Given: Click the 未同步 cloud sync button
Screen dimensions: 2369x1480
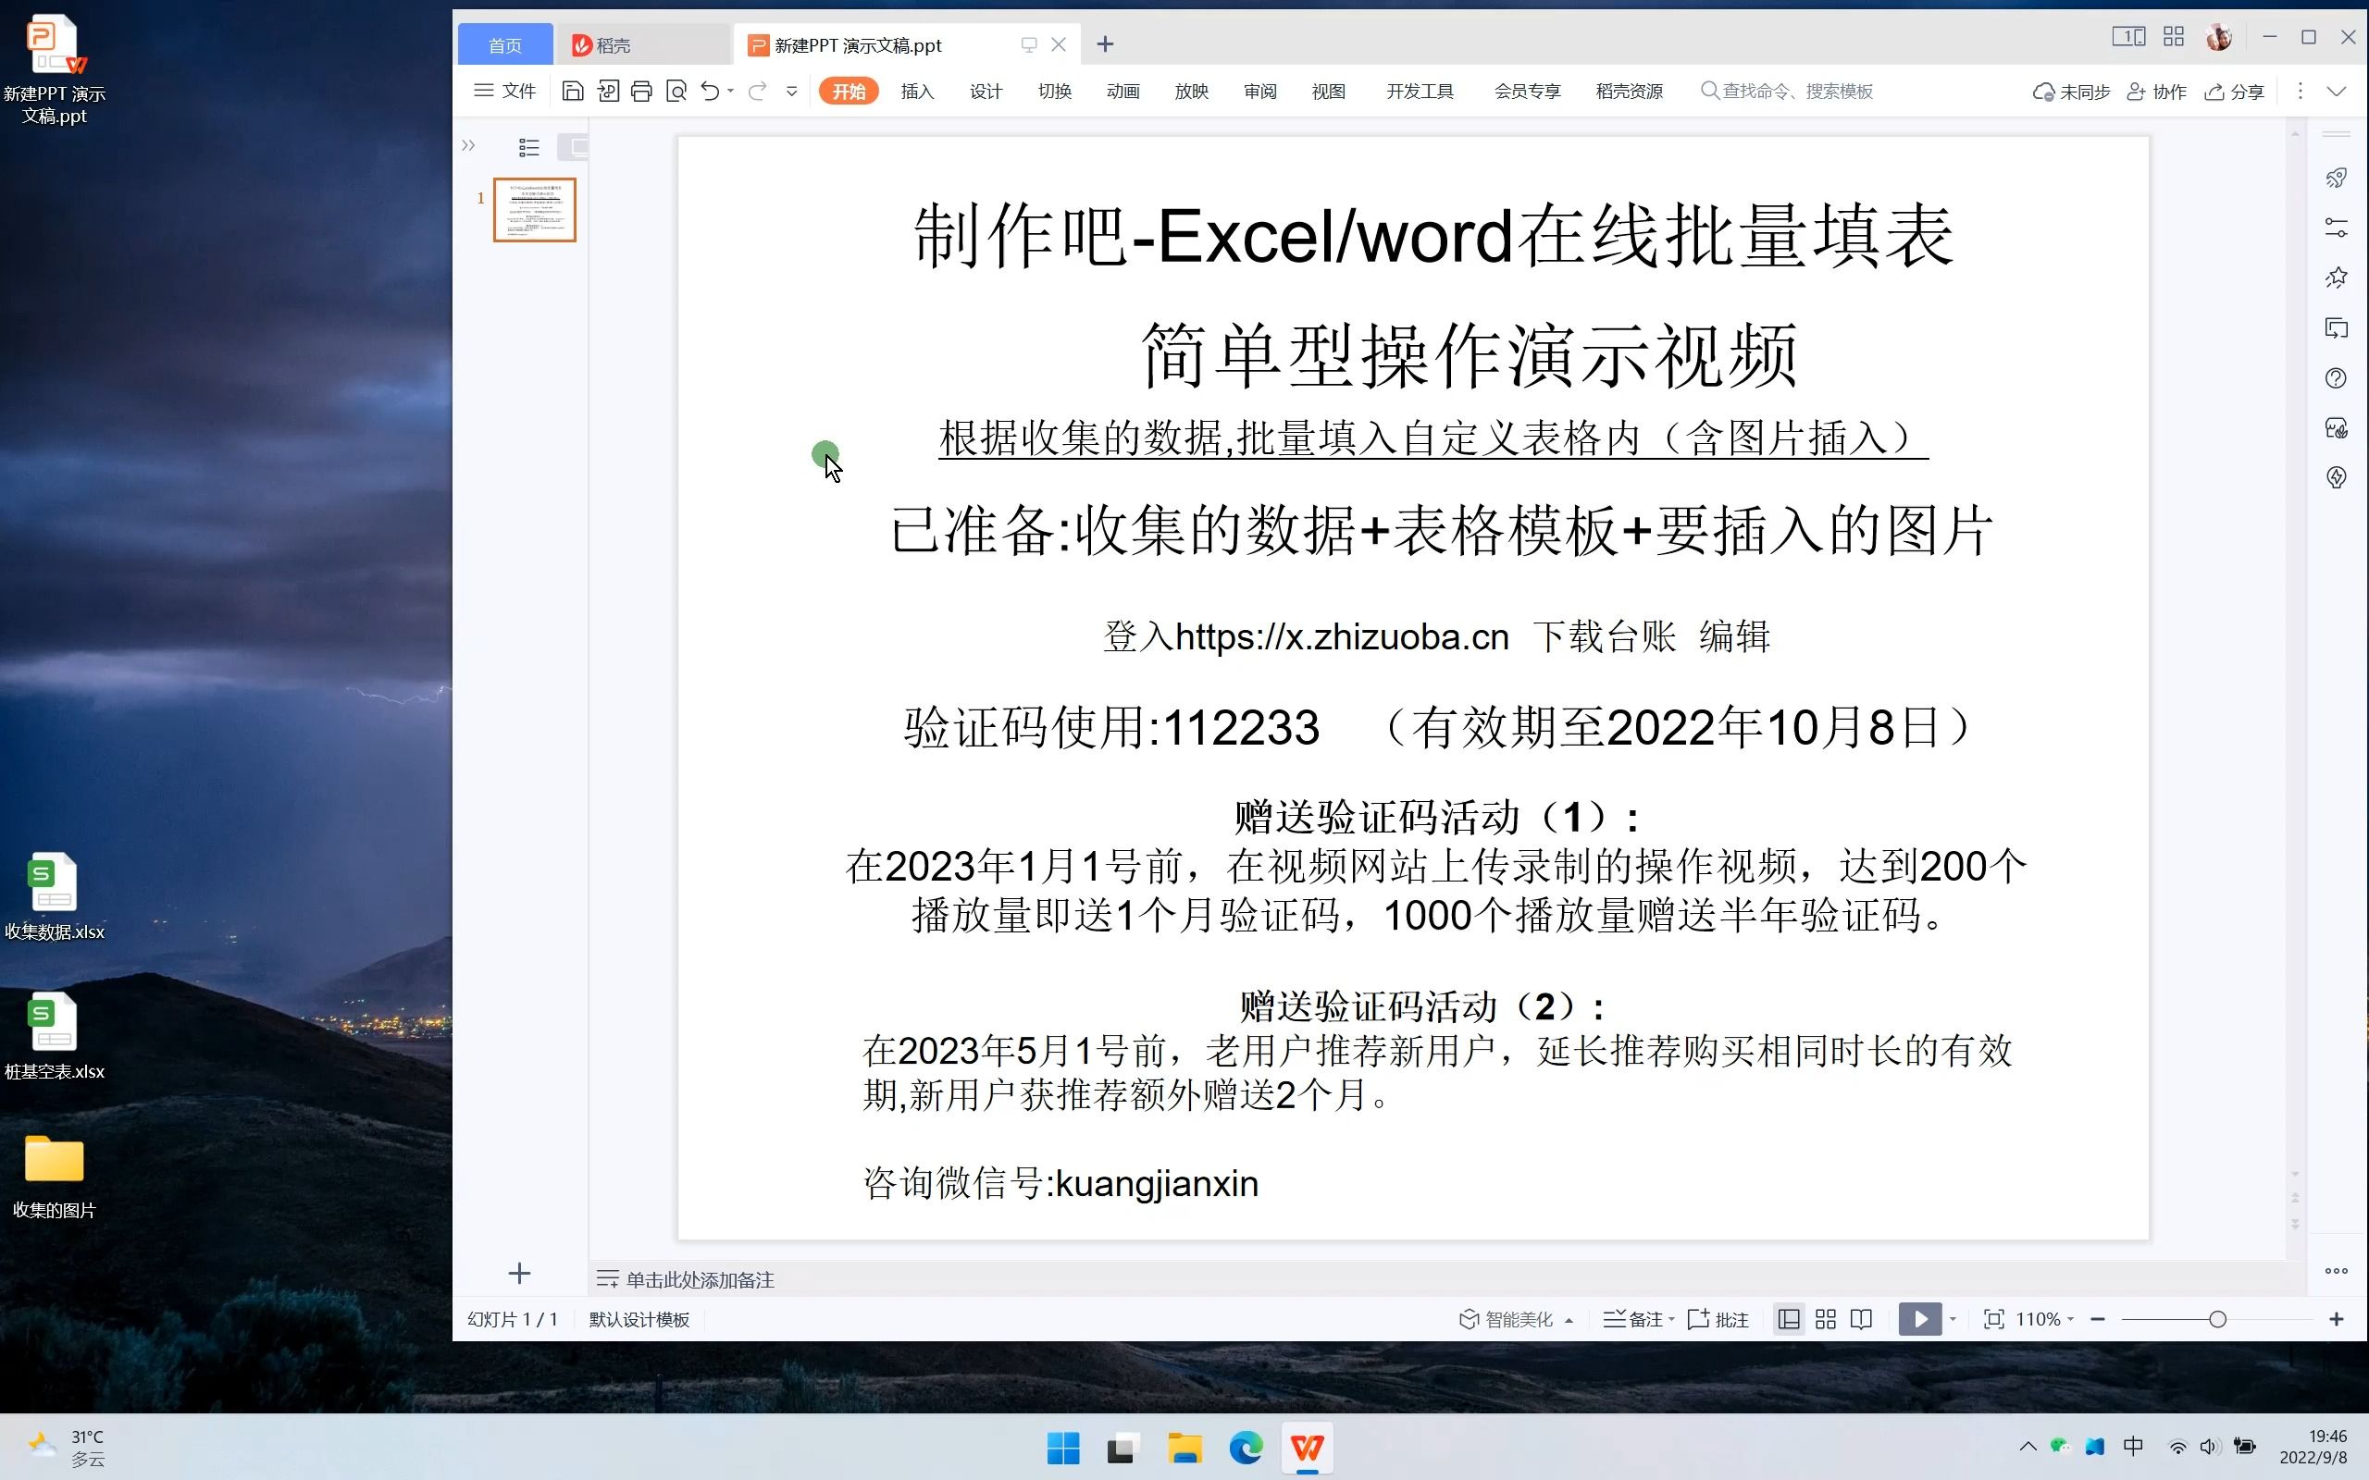Looking at the screenshot, I should tap(2071, 91).
